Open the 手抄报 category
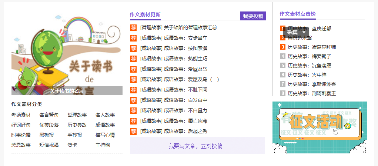378x166 pixels. click(x=75, y=135)
